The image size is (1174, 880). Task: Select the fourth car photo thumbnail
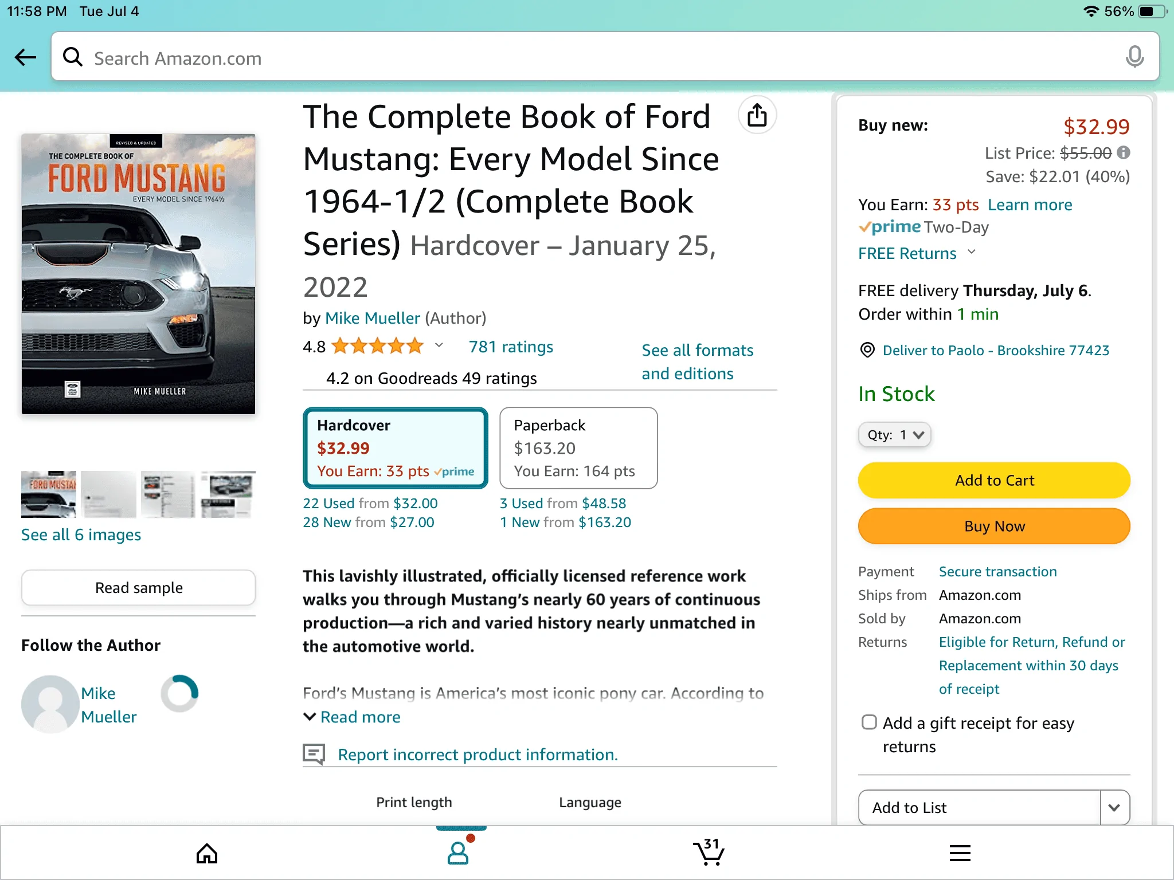[228, 494]
